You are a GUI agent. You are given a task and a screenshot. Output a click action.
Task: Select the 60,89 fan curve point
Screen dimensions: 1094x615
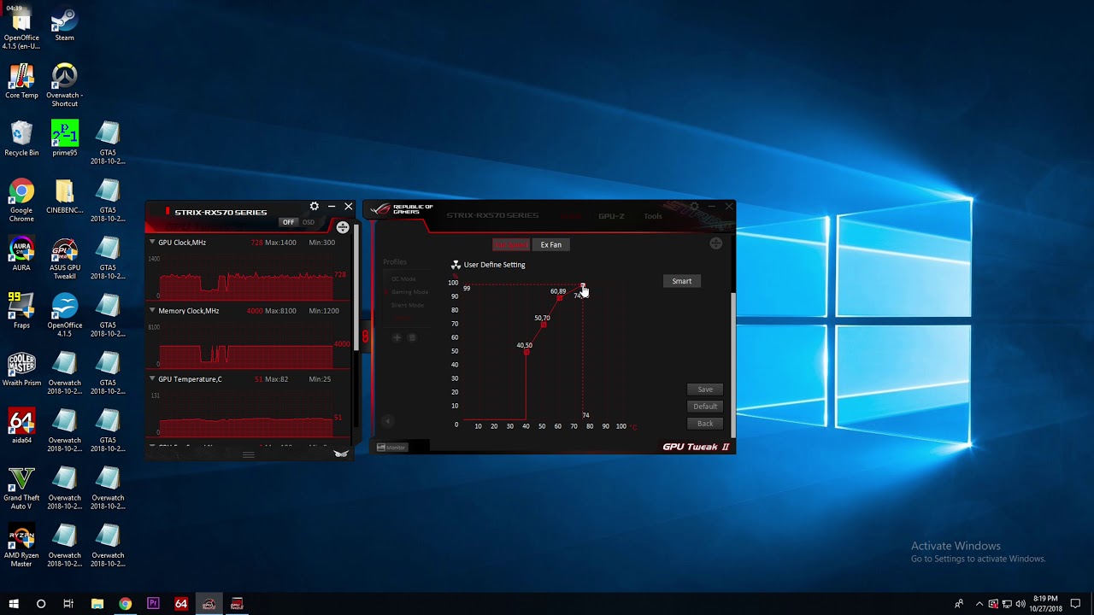tap(560, 298)
